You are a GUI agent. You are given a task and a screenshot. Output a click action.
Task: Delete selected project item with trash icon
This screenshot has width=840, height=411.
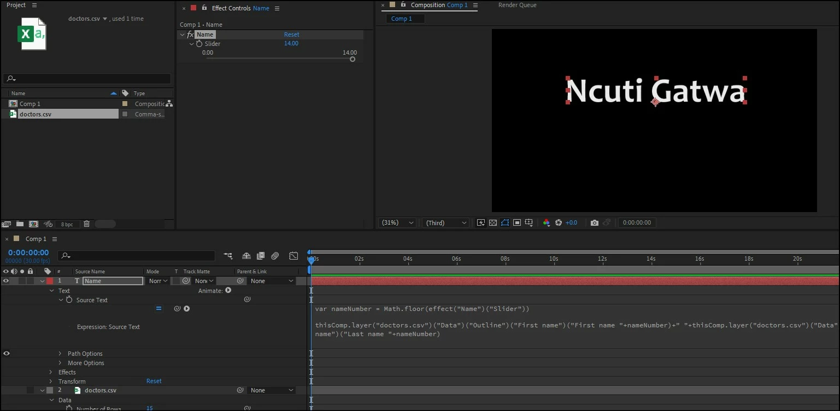coord(86,224)
